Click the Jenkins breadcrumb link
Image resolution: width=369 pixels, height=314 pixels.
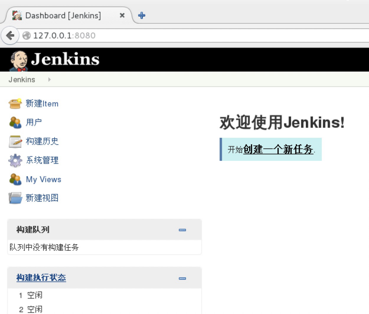[x=22, y=80]
